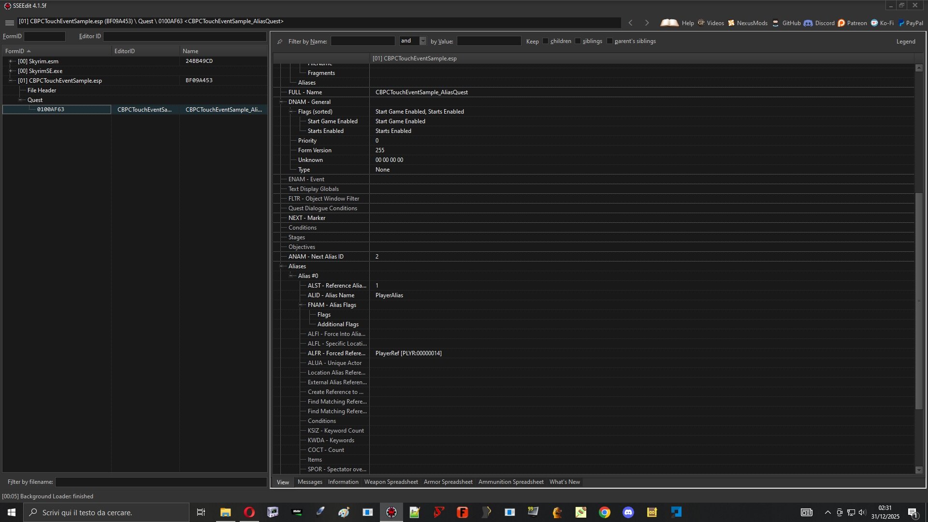The image size is (928, 522).
Task: Click the FULL - Name value cell
Action: pyautogui.click(x=642, y=92)
